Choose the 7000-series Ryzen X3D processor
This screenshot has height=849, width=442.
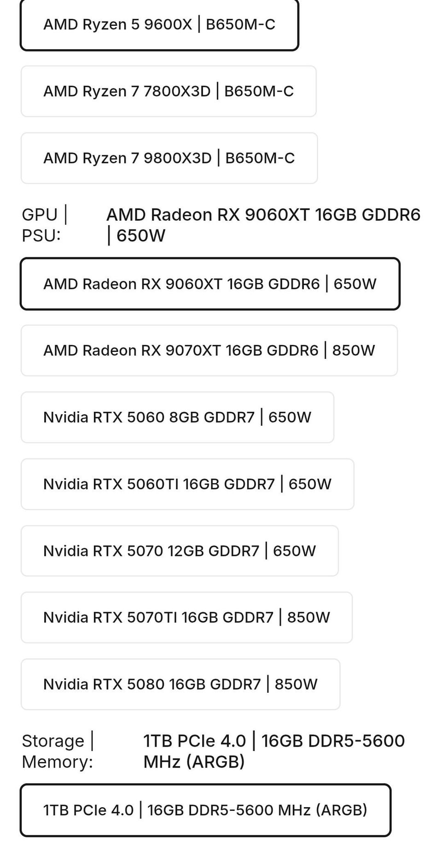(x=169, y=91)
